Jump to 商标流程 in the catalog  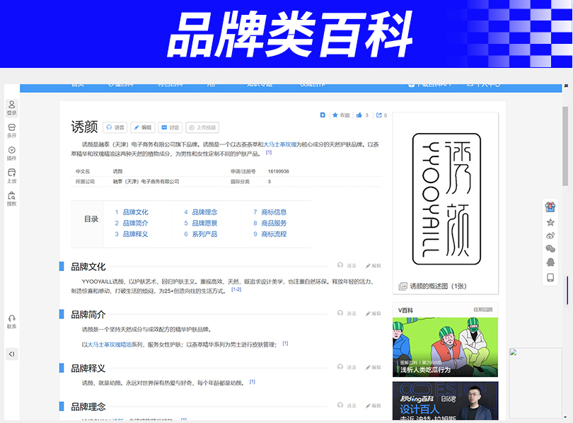(274, 234)
